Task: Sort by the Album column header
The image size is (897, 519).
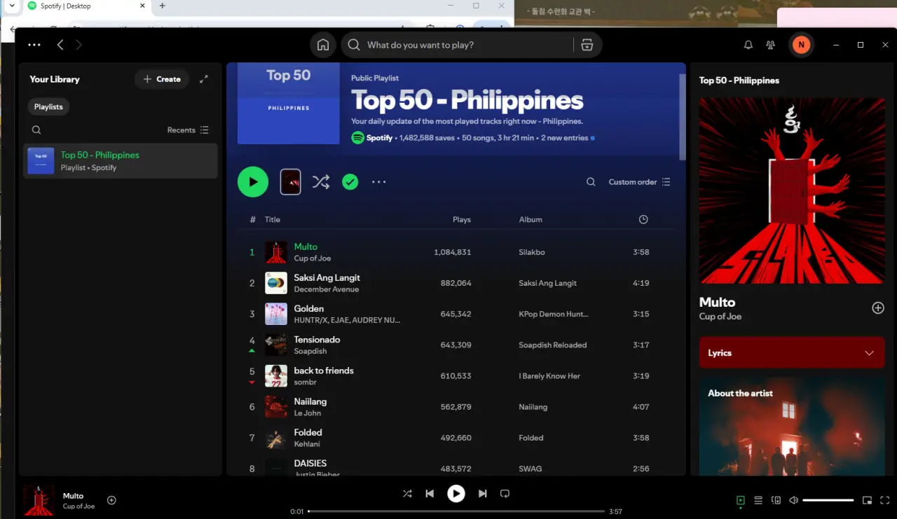Action: tap(530, 219)
